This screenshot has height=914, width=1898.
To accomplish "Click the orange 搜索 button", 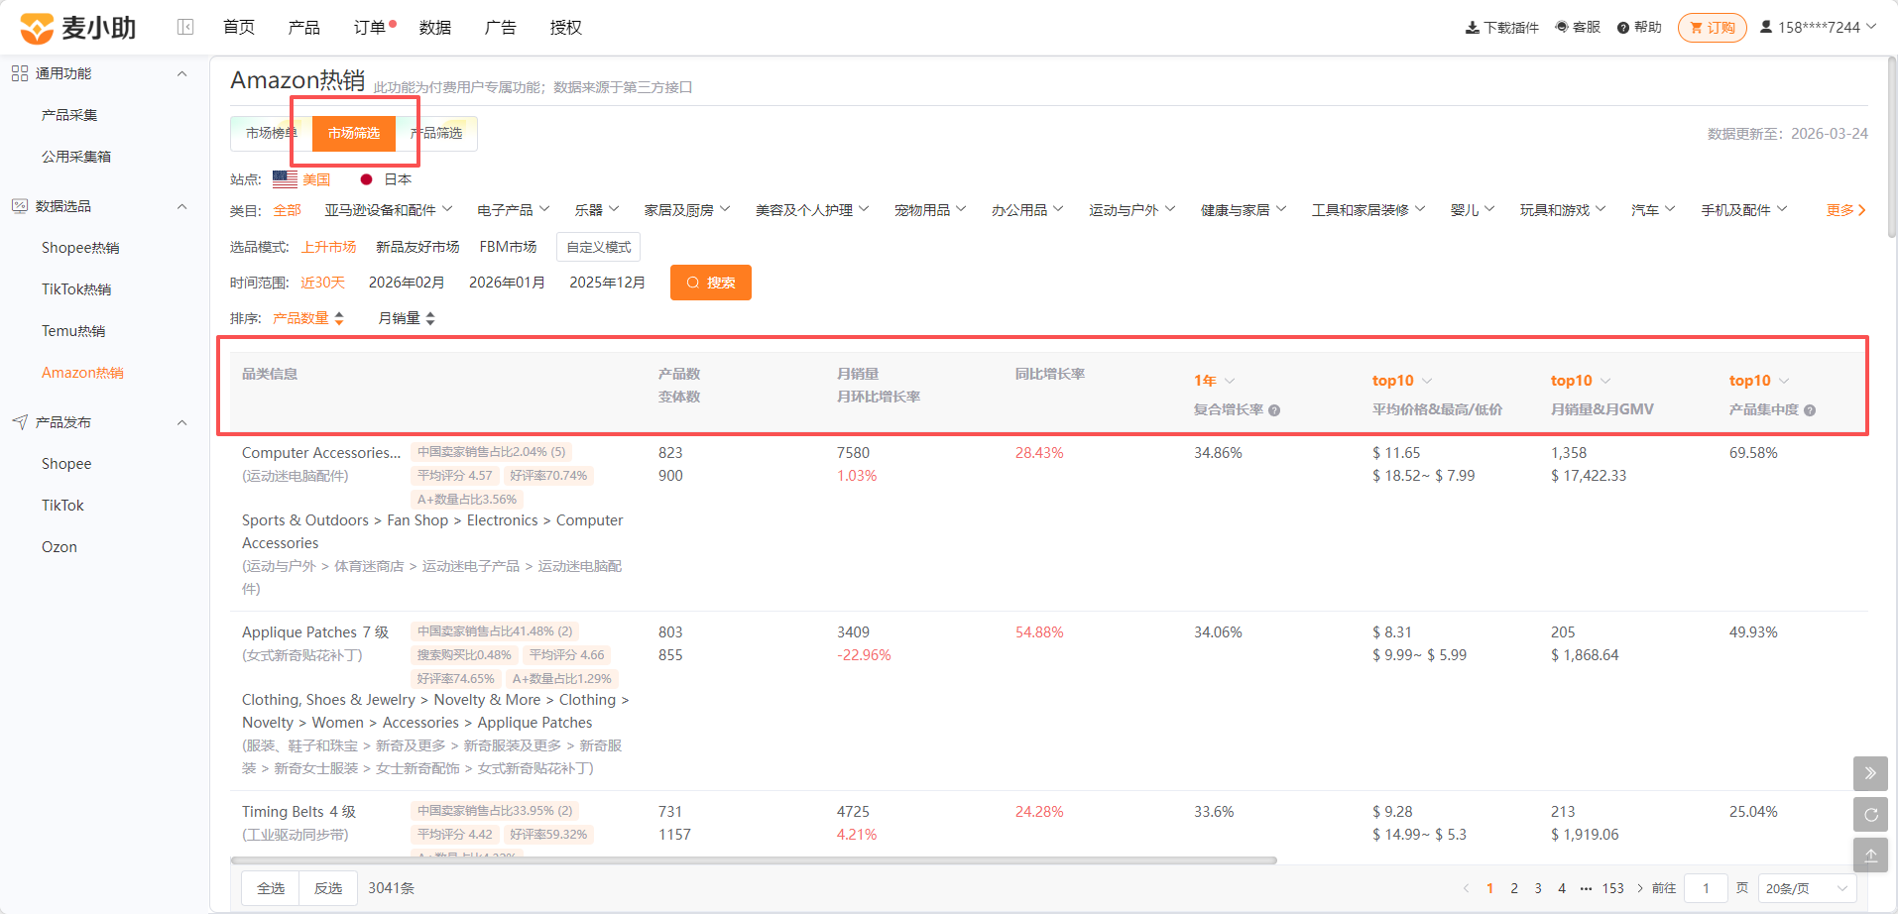I will 711,283.
